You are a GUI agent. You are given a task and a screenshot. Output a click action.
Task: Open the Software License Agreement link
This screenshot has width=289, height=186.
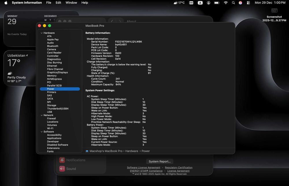point(144,168)
